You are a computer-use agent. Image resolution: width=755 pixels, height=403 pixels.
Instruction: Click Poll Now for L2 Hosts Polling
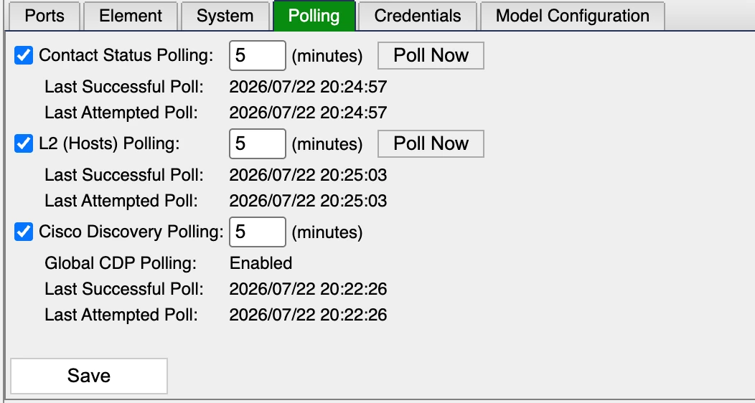click(x=431, y=143)
